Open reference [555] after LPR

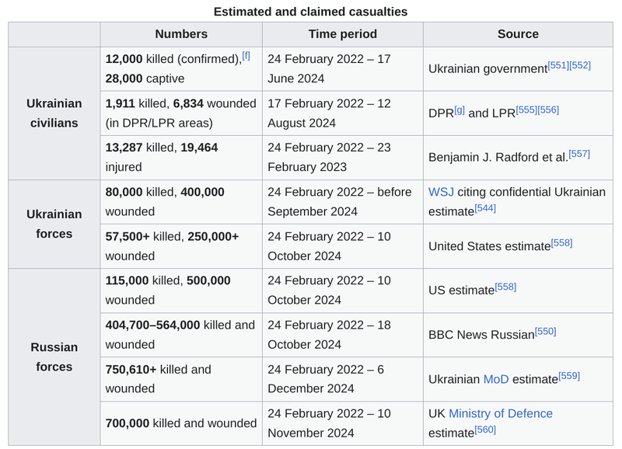[x=526, y=110]
